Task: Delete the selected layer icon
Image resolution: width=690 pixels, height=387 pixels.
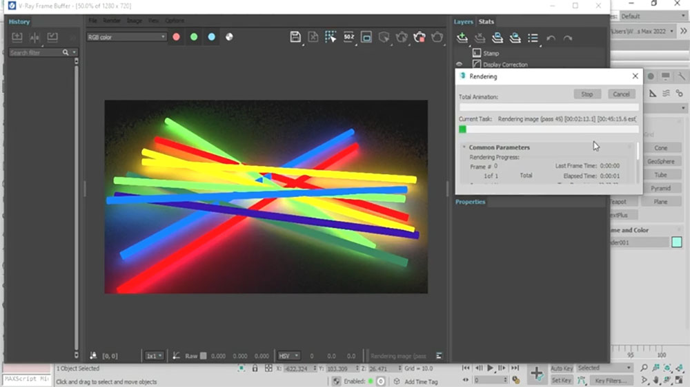Action: (x=480, y=38)
